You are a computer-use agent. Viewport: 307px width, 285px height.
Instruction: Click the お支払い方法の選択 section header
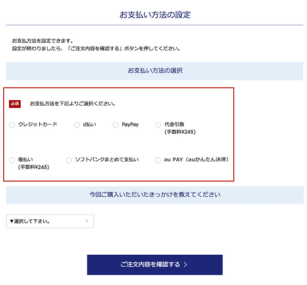coord(155,71)
